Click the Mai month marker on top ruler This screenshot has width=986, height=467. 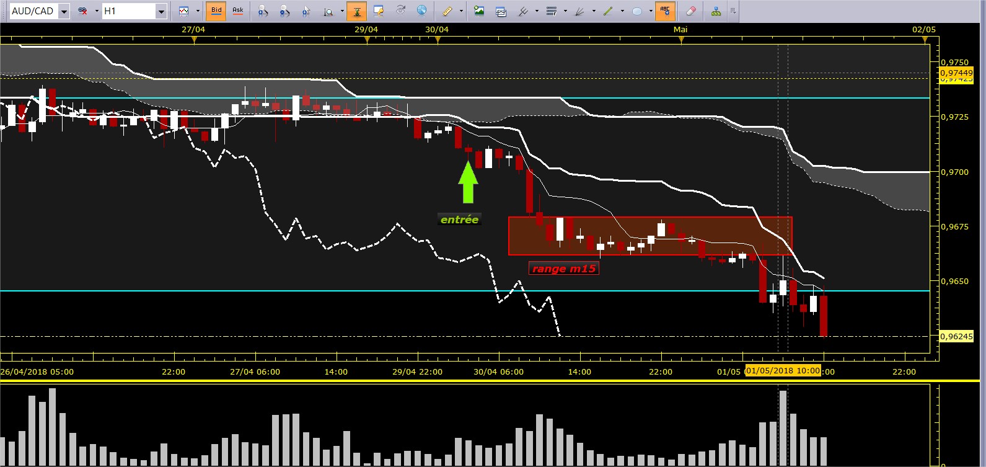tap(680, 29)
